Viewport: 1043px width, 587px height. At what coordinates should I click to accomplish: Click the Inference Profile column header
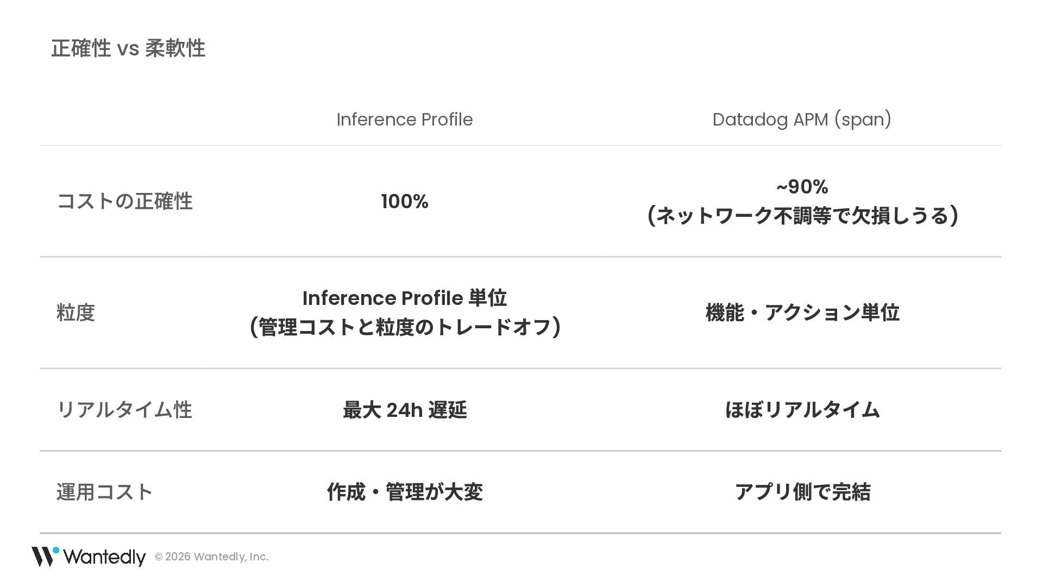[404, 120]
